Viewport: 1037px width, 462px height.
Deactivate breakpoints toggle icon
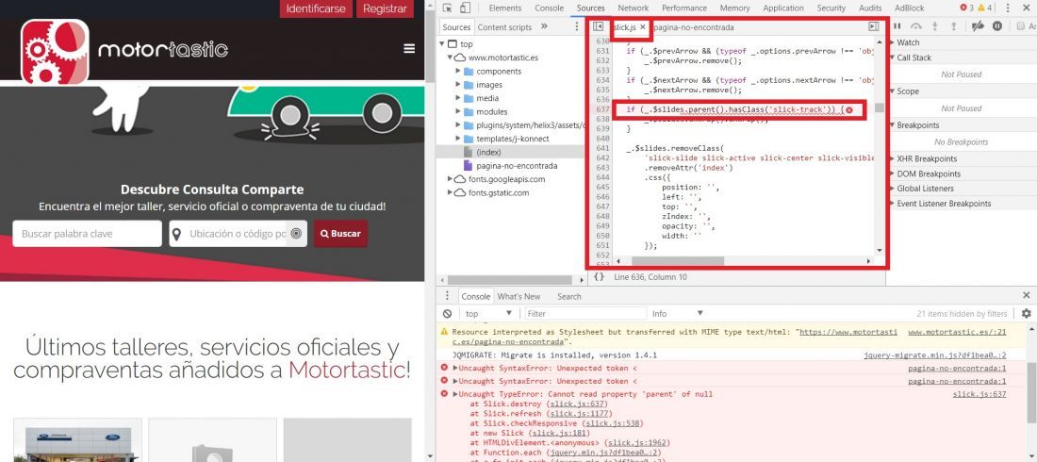978,25
